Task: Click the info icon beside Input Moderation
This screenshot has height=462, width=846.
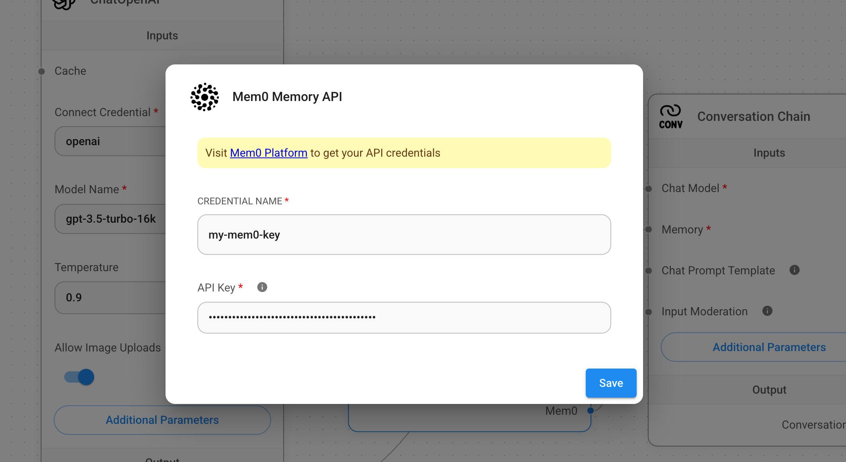Action: coord(768,311)
